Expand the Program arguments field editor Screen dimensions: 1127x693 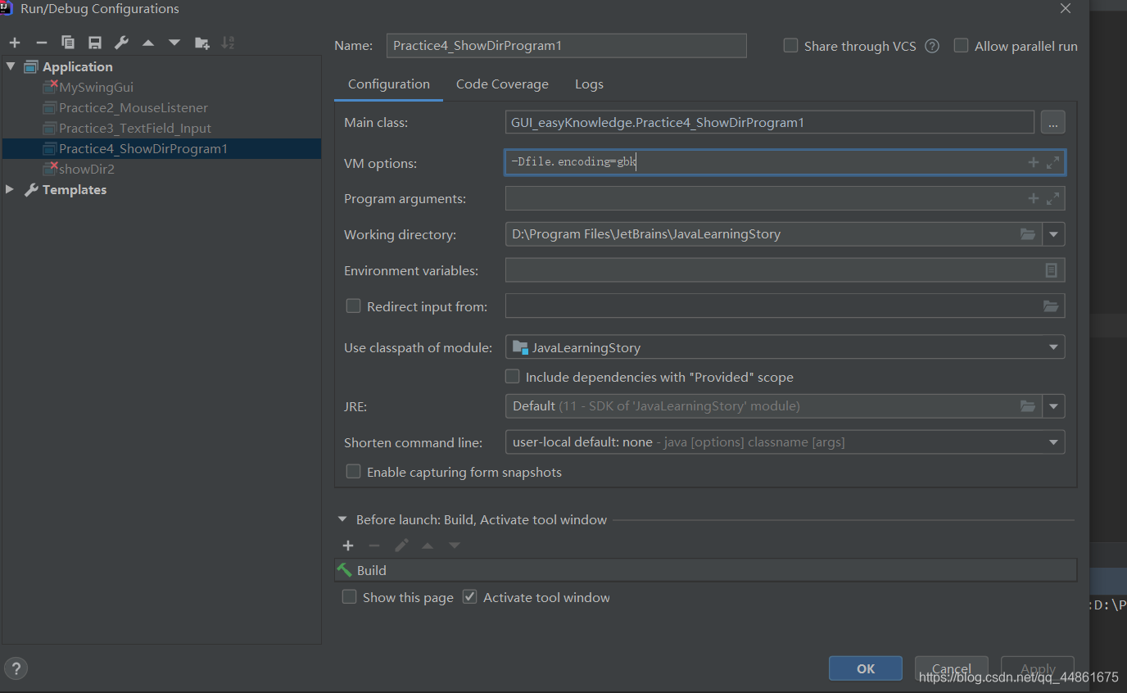coord(1053,198)
